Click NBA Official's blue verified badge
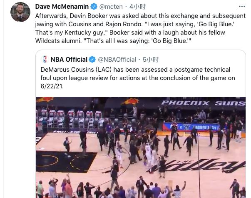The height and width of the screenshot is (198, 251). tap(92, 60)
